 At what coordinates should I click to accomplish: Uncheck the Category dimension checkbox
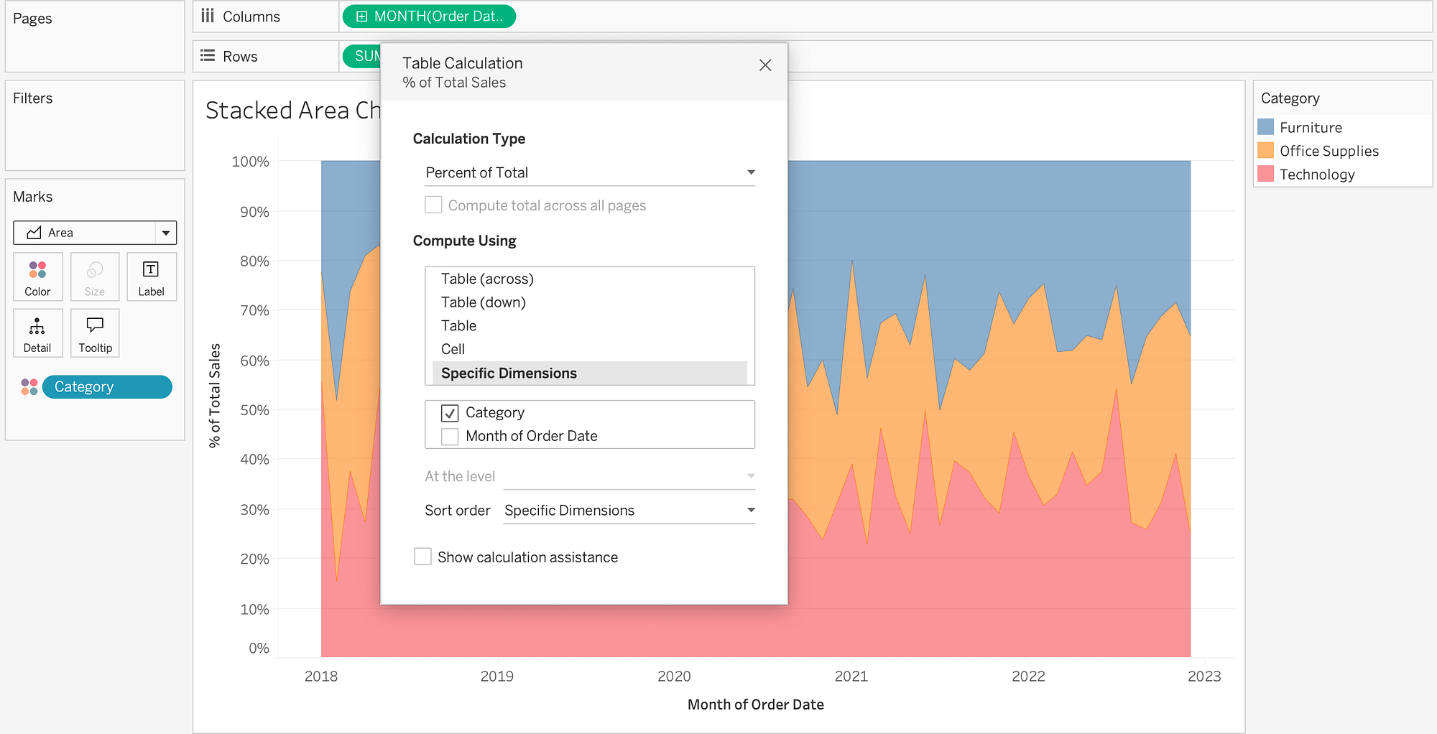(x=450, y=413)
